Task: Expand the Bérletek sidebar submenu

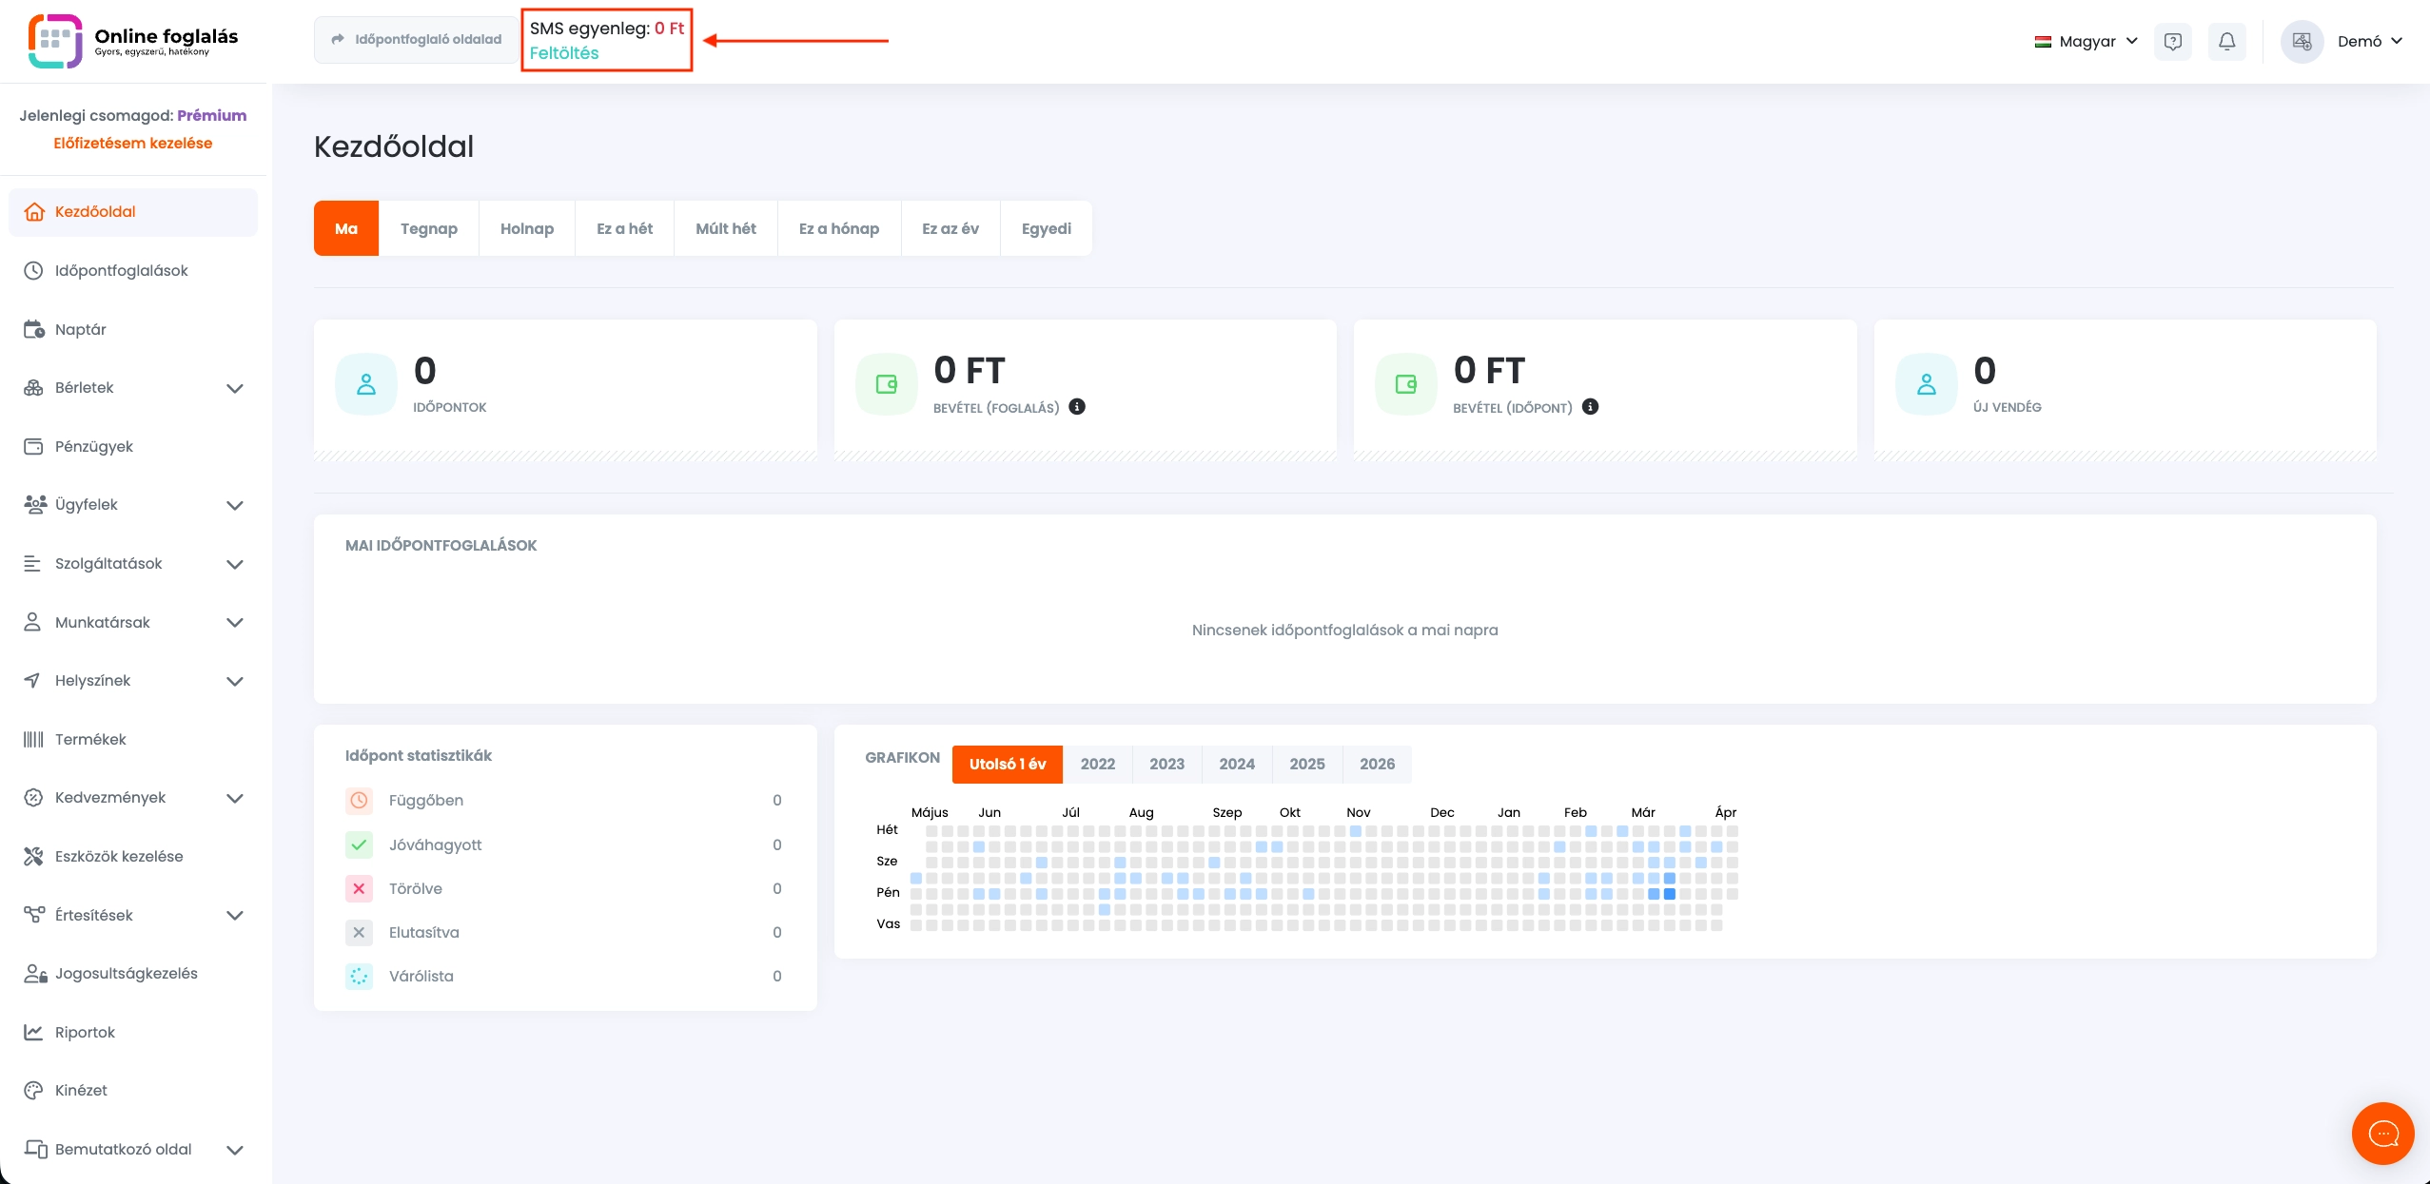Action: pyautogui.click(x=234, y=388)
